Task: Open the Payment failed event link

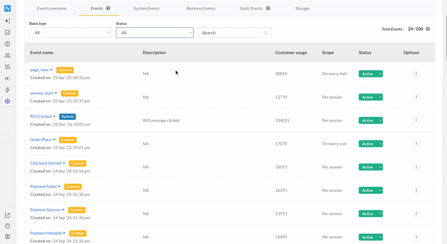Action: [x=43, y=187]
